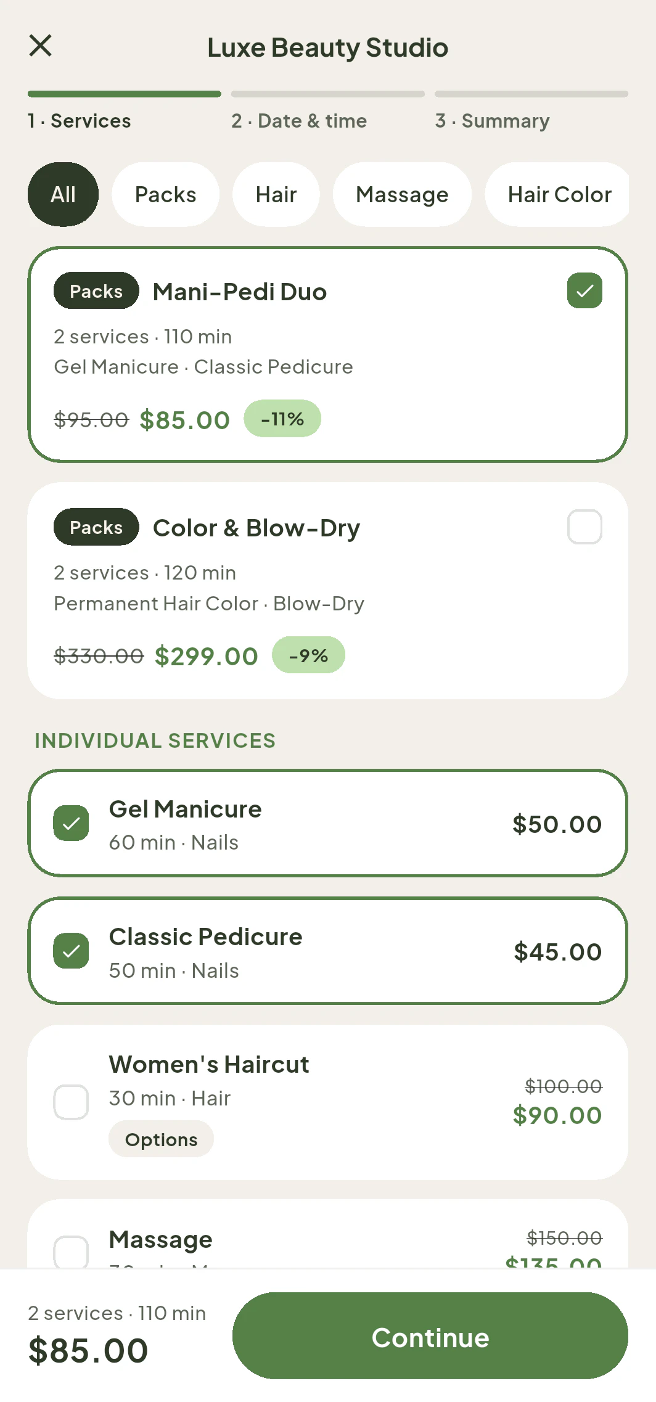Jump to the Summary step
Viewport: 656px width, 1402px height.
click(x=492, y=121)
